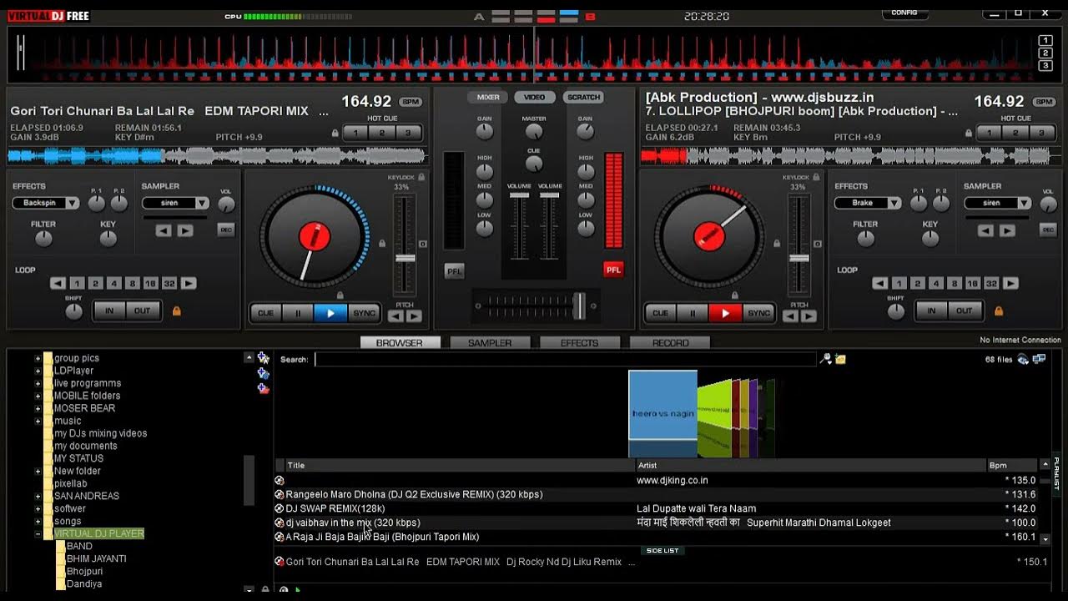Set loop IN point on left deck
This screenshot has width=1068, height=601.
[109, 311]
